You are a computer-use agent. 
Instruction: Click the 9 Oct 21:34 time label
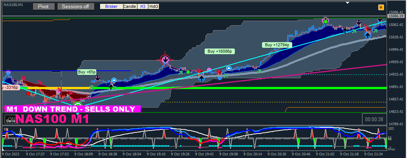coord(373,153)
